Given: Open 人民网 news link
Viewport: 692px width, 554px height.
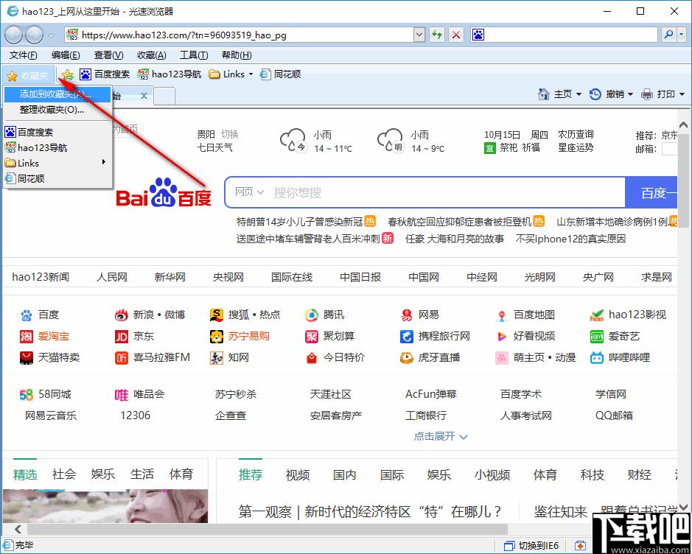Looking at the screenshot, I should point(112,277).
